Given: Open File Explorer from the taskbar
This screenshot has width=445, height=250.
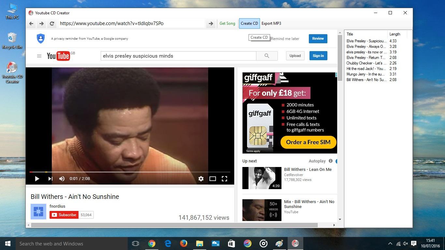Looking at the screenshot, I should point(200,243).
